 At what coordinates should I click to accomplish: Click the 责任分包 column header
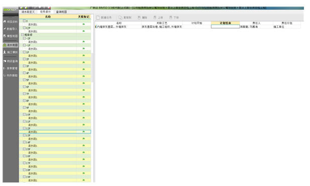point(287,23)
